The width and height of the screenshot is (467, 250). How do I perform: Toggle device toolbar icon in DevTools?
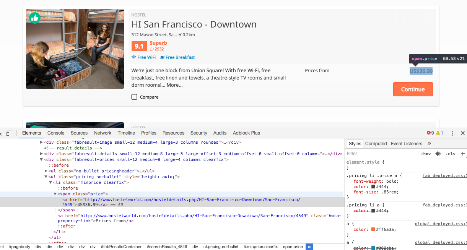click(x=10, y=133)
